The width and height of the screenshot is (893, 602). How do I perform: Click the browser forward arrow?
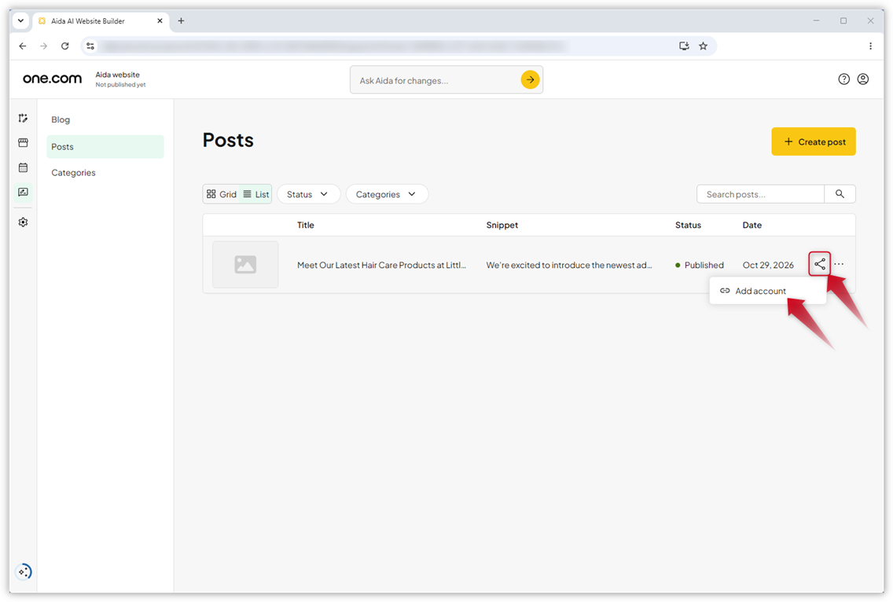click(x=43, y=46)
